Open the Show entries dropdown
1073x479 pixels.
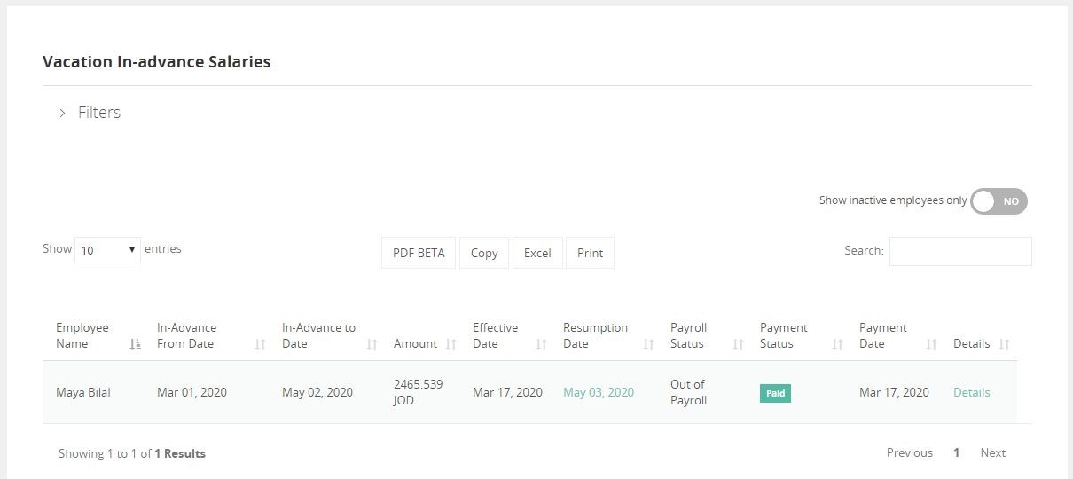pyautogui.click(x=107, y=250)
